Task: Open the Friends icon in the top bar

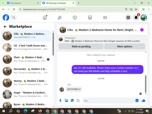Action: click(x=60, y=18)
